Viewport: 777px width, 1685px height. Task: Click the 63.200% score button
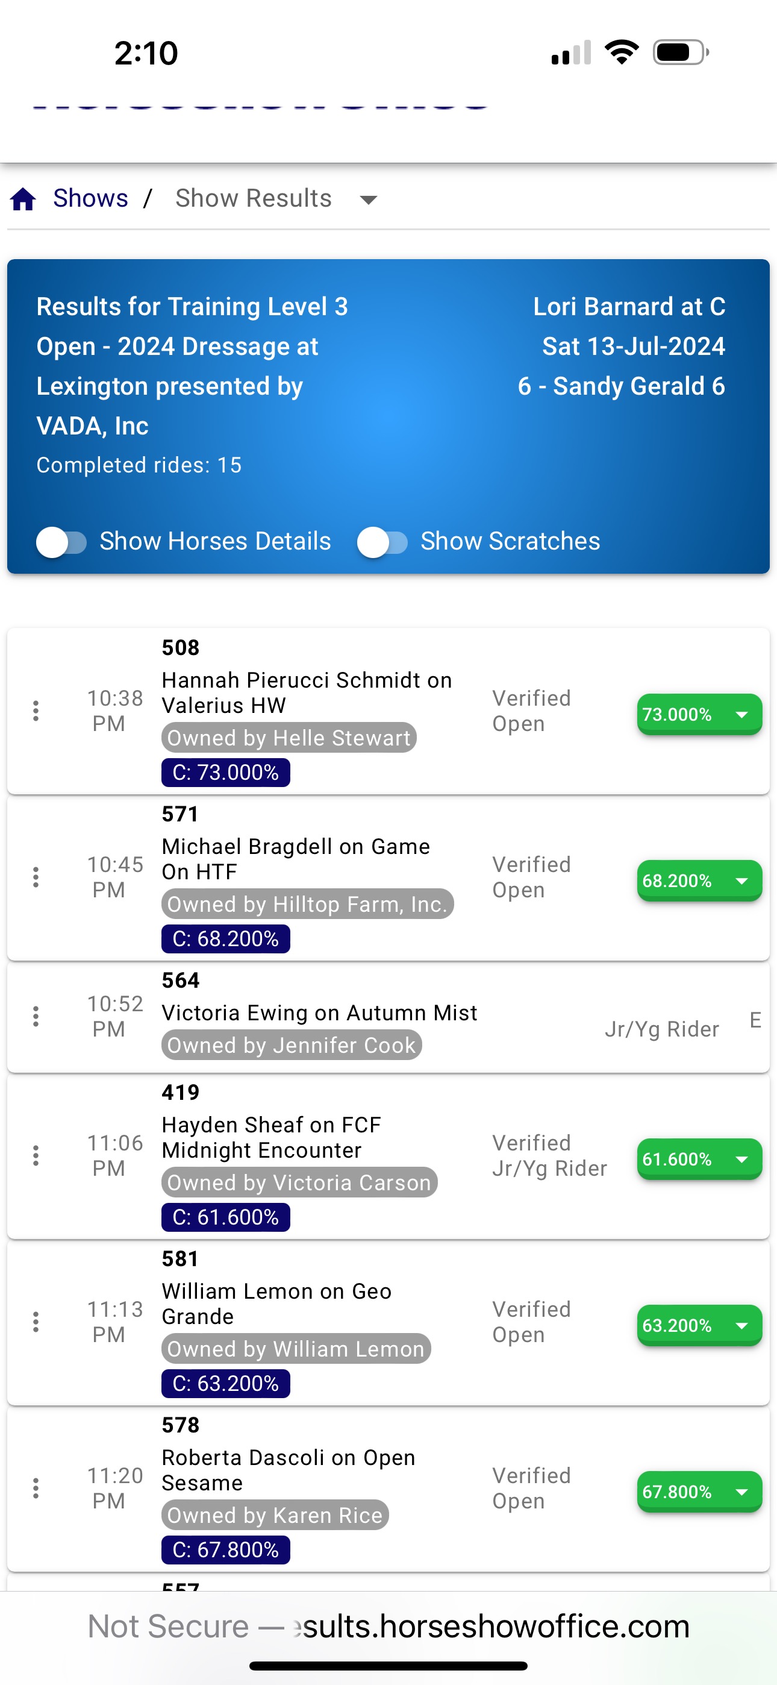[699, 1325]
